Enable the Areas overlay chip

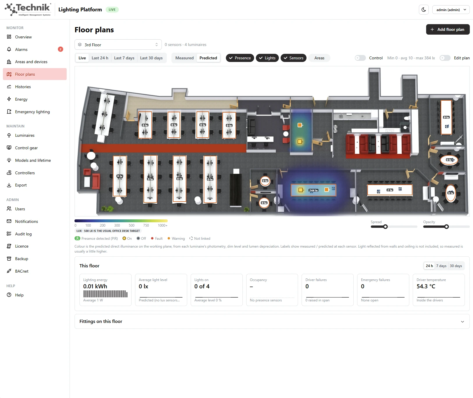(x=319, y=58)
